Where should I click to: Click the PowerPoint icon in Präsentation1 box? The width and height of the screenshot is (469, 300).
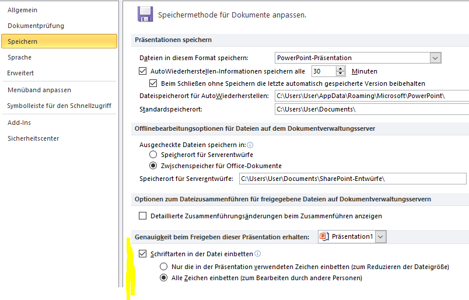coord(324,236)
